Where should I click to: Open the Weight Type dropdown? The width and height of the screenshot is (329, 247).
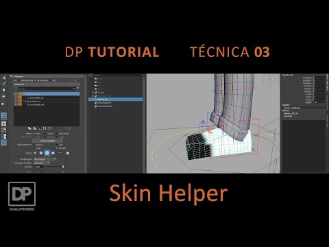pos(45,159)
